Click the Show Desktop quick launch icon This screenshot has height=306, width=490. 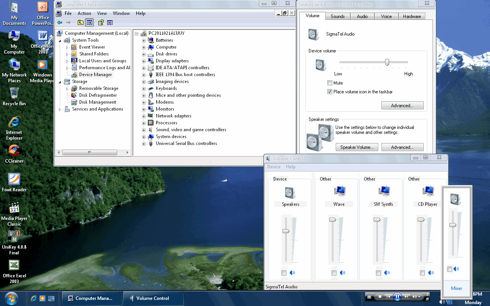[51, 298]
